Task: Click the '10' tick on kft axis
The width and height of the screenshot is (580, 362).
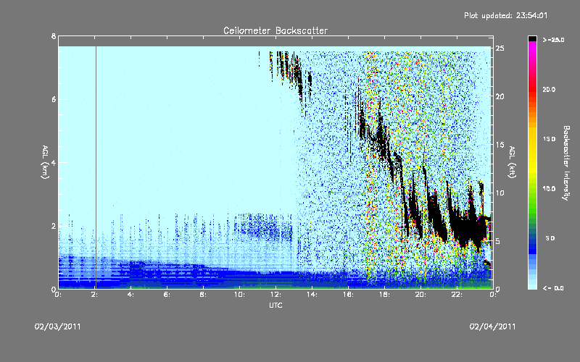Action: (x=500, y=193)
